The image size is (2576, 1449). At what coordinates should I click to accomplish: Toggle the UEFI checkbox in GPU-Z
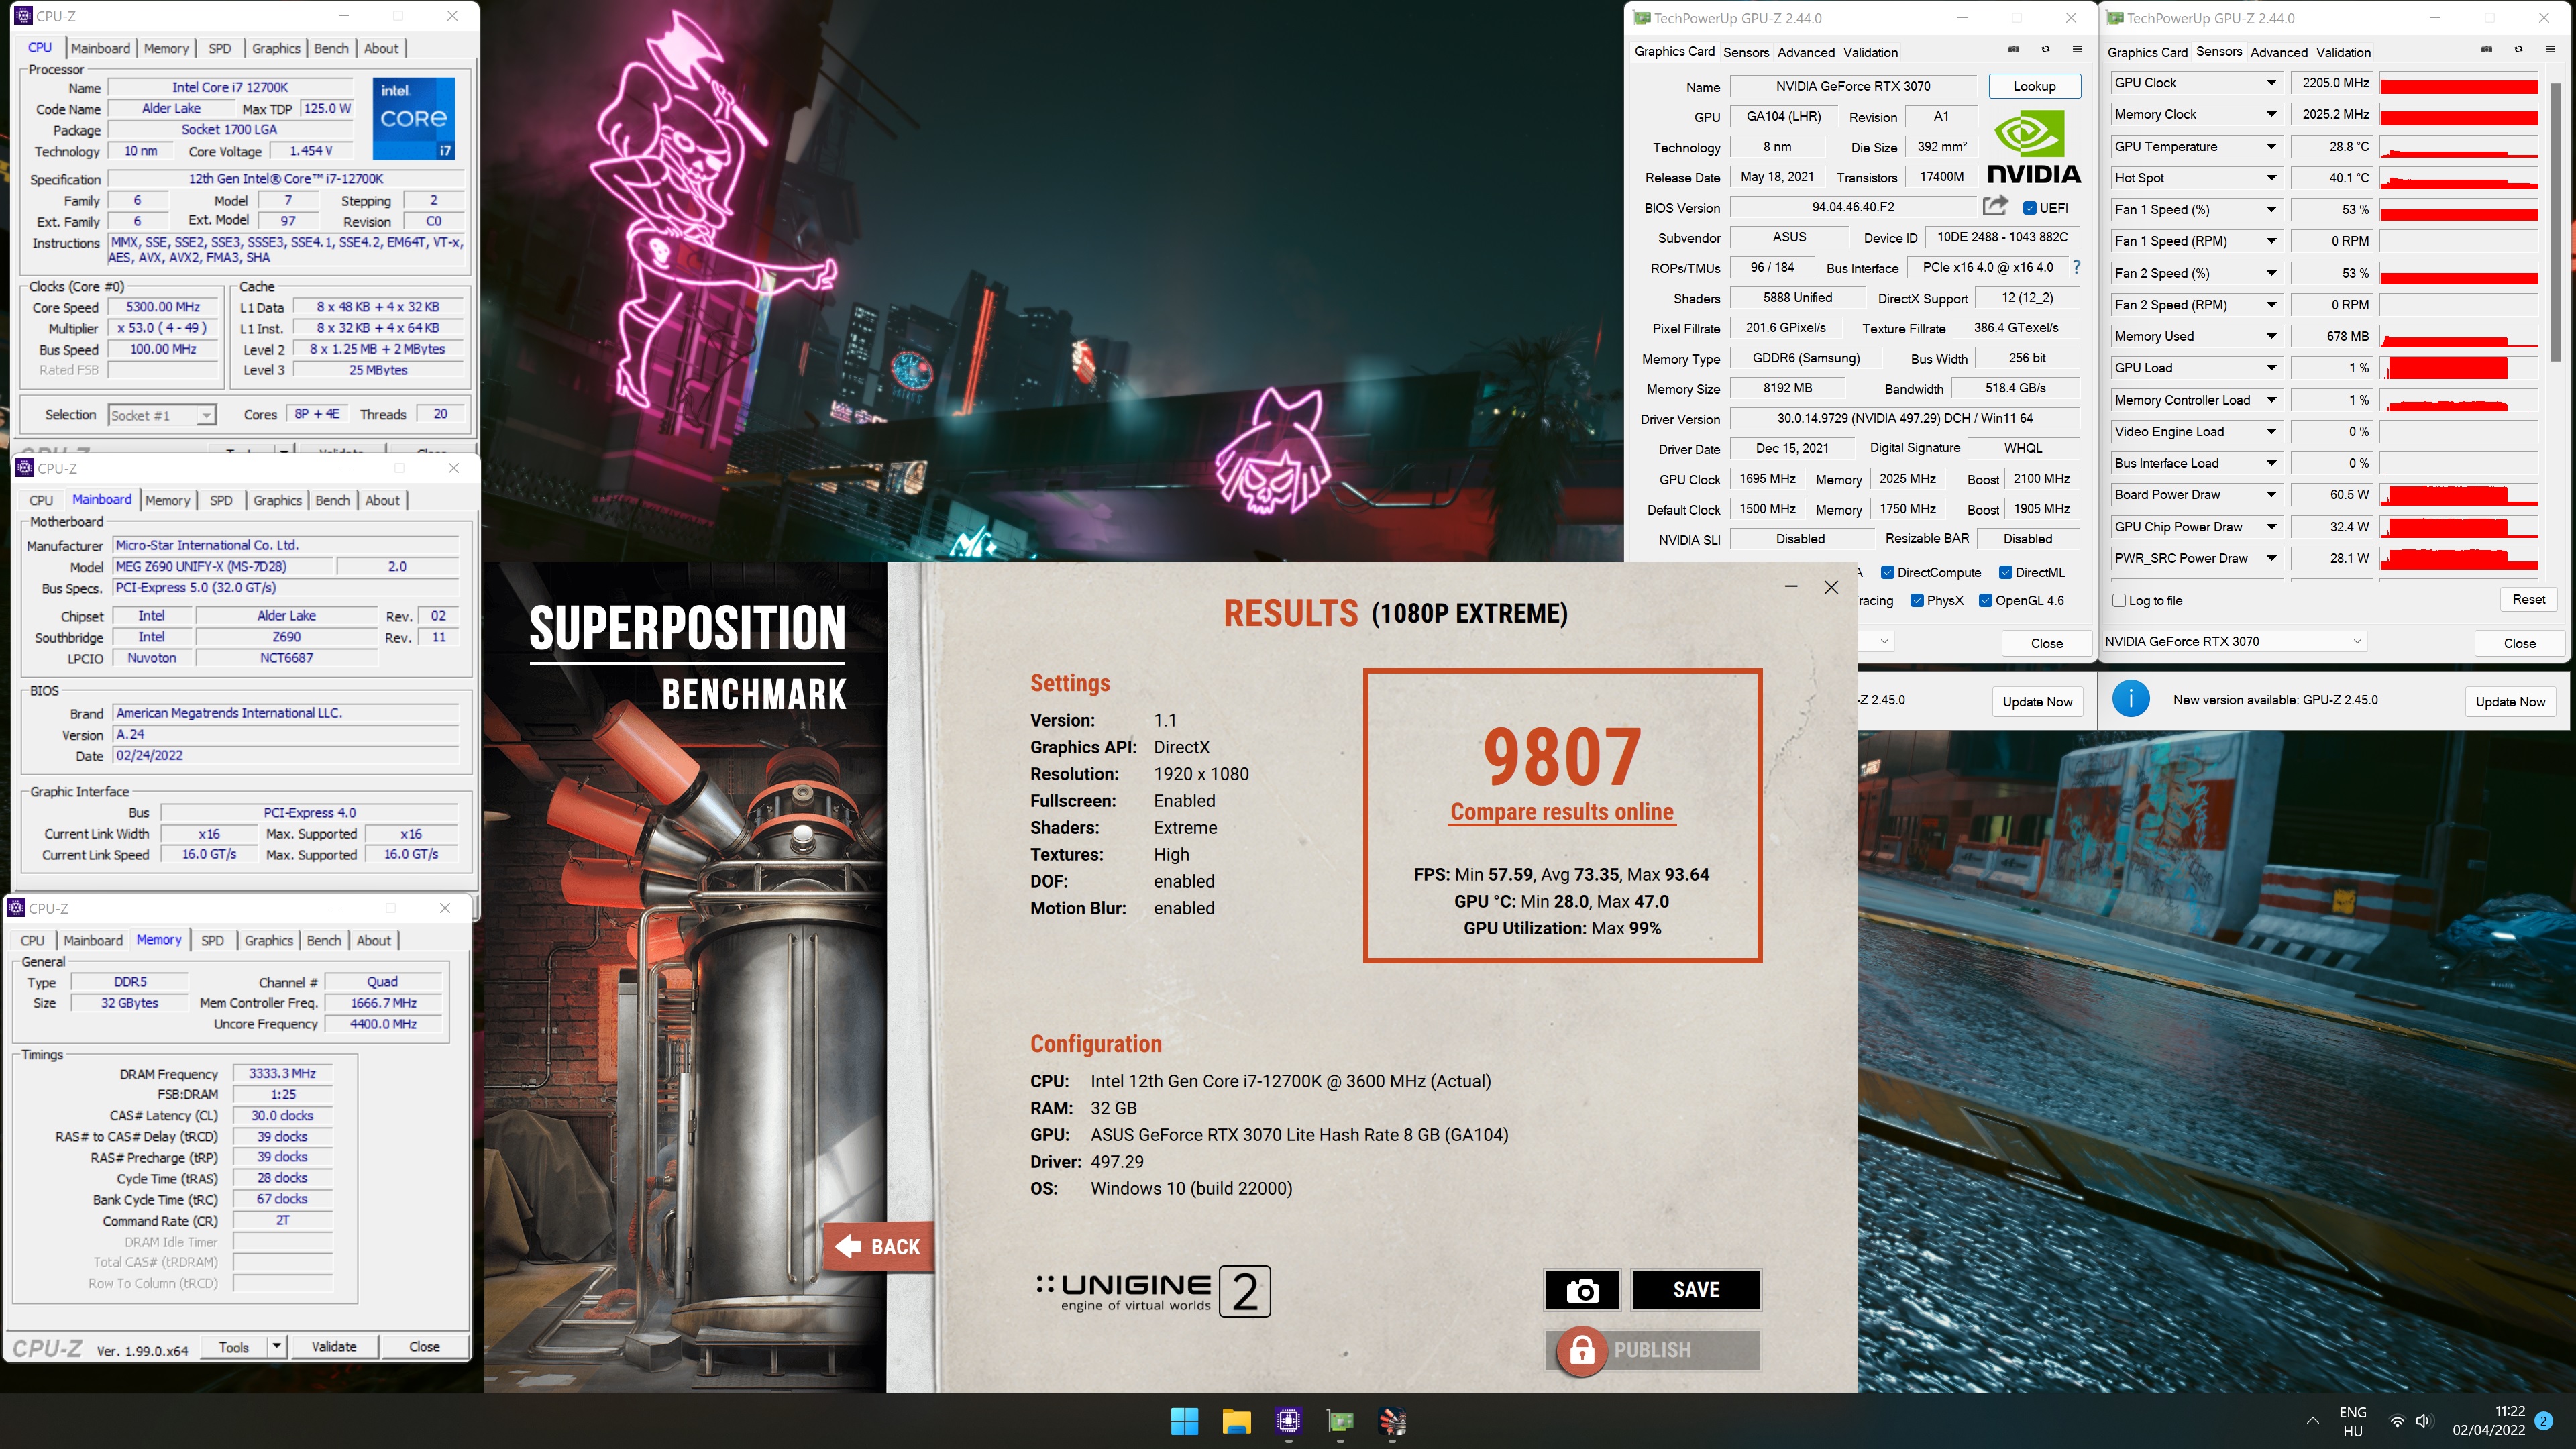2029,208
